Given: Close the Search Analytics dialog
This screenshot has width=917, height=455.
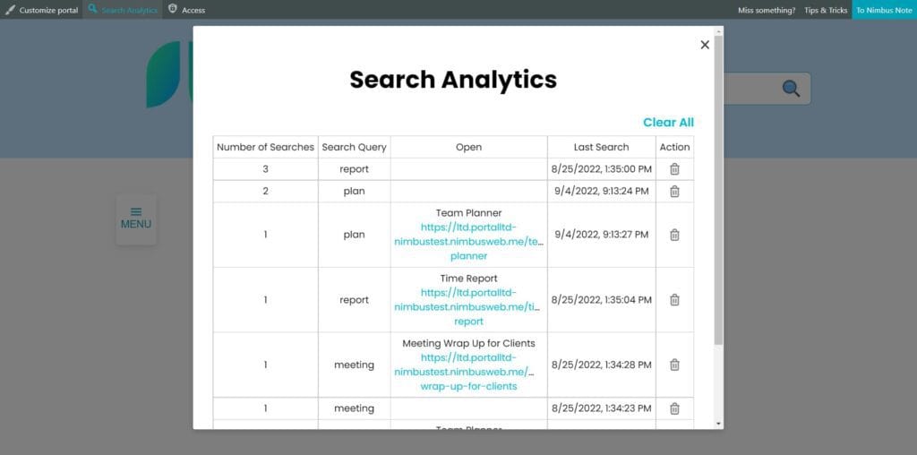Looking at the screenshot, I should (705, 45).
